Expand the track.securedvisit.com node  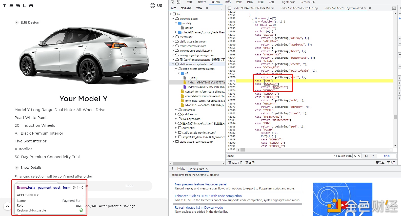(173, 46)
